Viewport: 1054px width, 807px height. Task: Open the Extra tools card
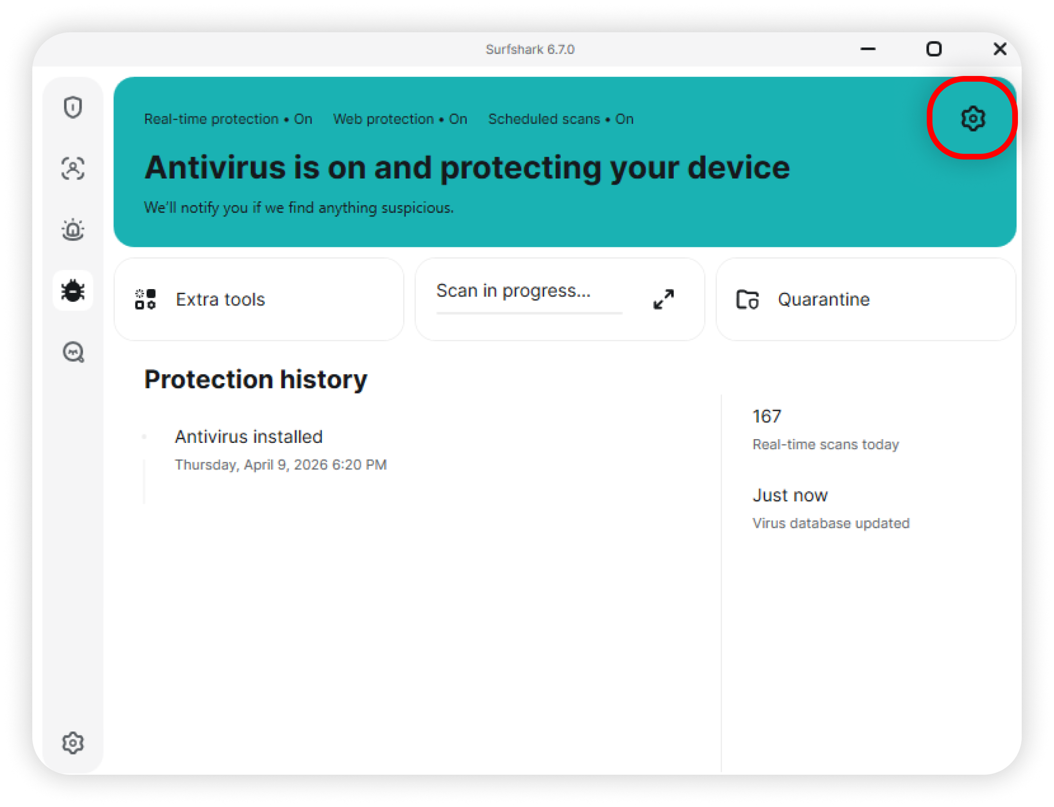[x=259, y=299]
